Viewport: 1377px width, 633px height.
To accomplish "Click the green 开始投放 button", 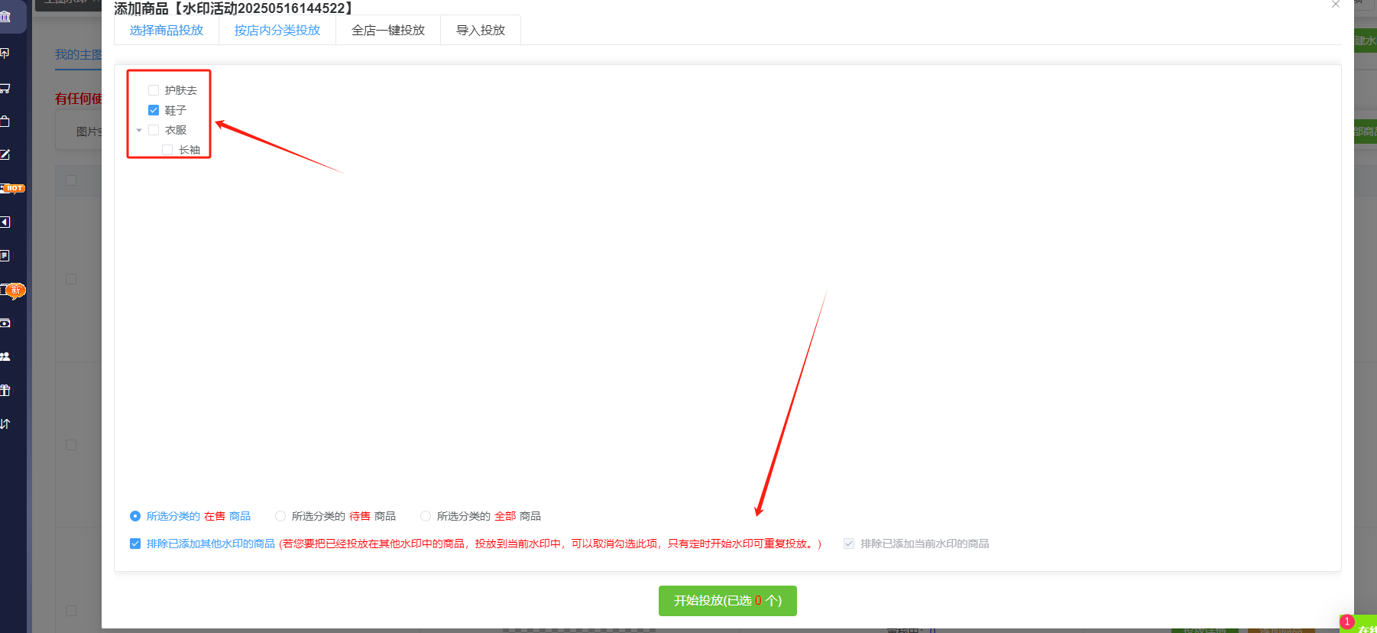I will [x=727, y=601].
